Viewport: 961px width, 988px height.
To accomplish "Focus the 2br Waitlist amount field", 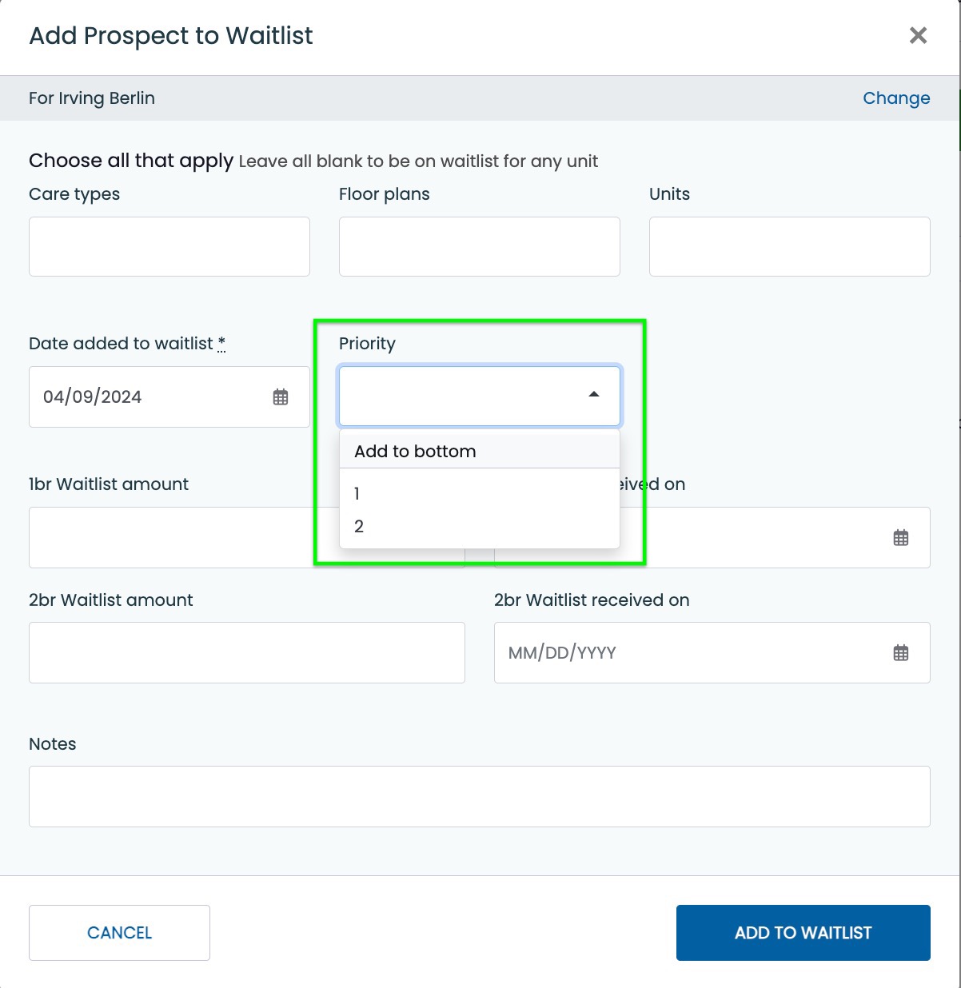I will click(247, 653).
